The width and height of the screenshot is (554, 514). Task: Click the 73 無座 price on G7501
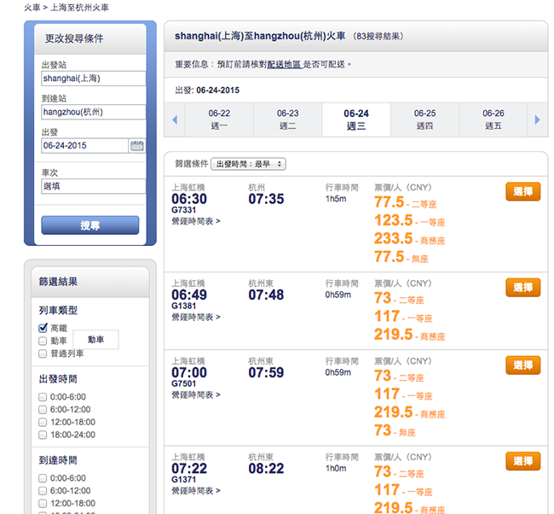395,430
